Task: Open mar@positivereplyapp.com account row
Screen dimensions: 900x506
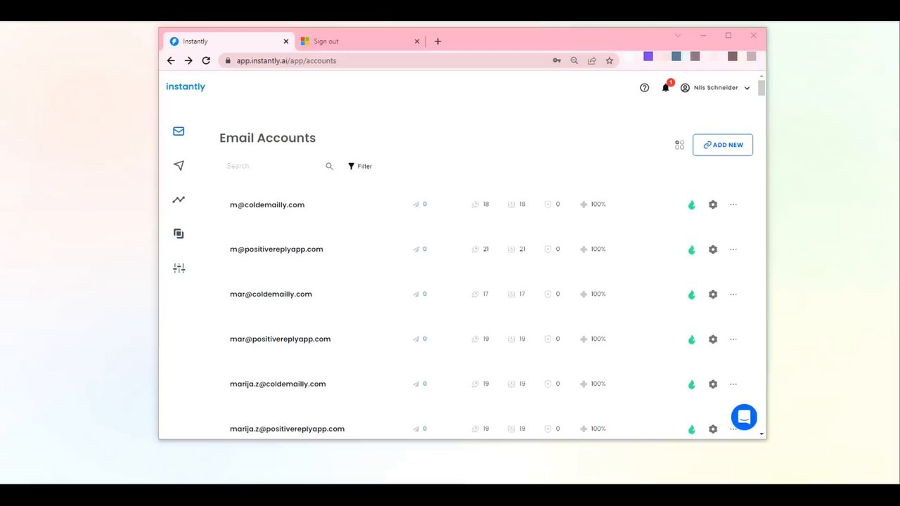Action: click(x=485, y=339)
